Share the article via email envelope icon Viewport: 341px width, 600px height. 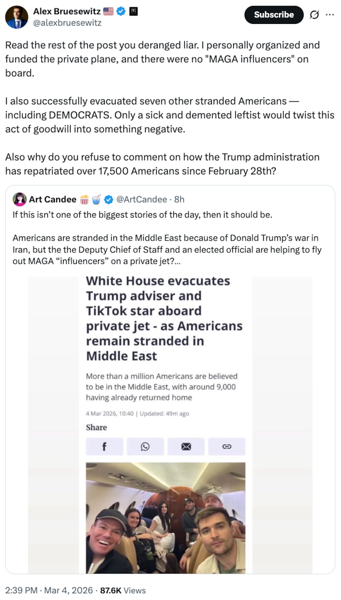186,446
